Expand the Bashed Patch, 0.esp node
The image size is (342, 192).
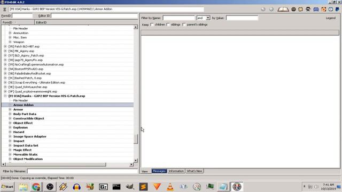5,78
